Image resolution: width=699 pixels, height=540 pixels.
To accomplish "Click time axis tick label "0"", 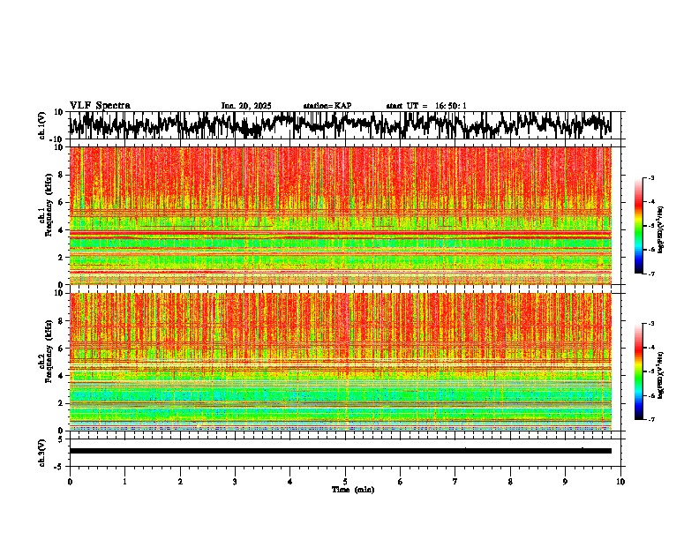I will (70, 482).
